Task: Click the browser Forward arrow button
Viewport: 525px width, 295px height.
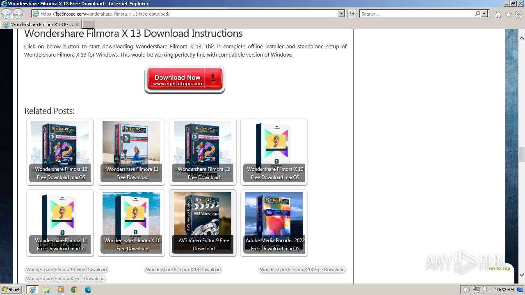Action: (x=18, y=14)
